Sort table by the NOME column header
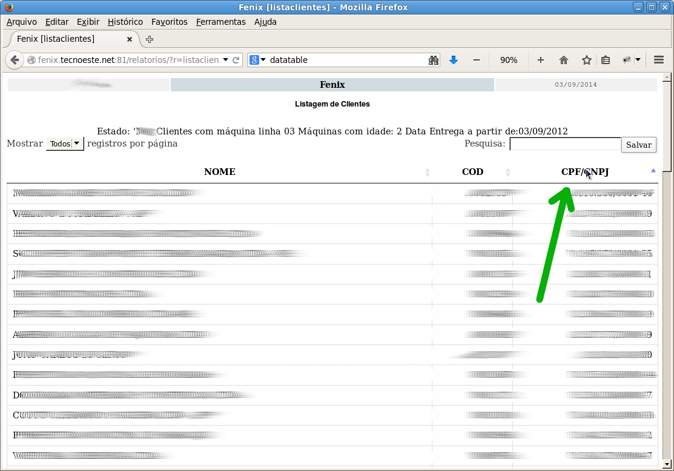Screen dimensions: 674x471 coord(220,172)
